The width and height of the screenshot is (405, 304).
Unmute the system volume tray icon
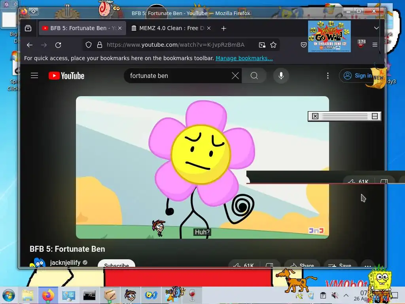[335, 295]
